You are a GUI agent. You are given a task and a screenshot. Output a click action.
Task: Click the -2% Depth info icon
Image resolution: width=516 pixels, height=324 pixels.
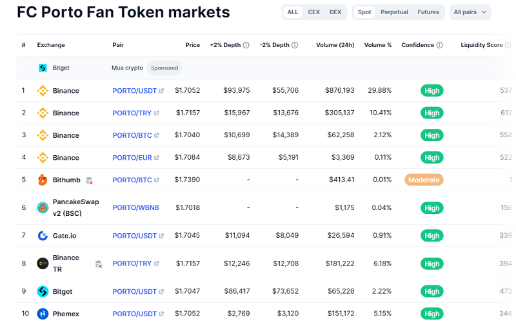coord(295,46)
